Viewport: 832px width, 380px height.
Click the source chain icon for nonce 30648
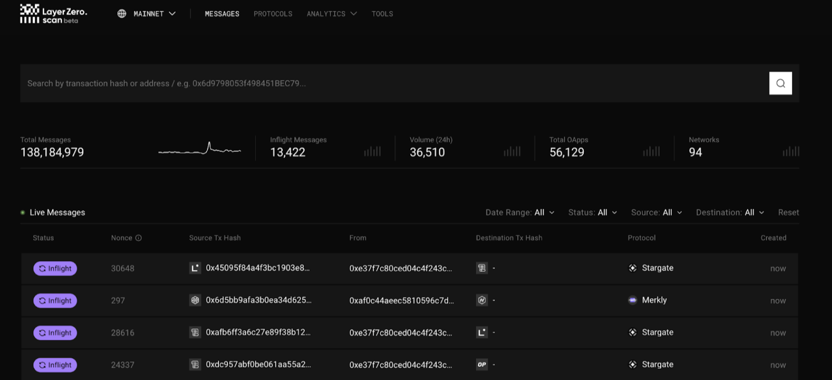(x=195, y=268)
